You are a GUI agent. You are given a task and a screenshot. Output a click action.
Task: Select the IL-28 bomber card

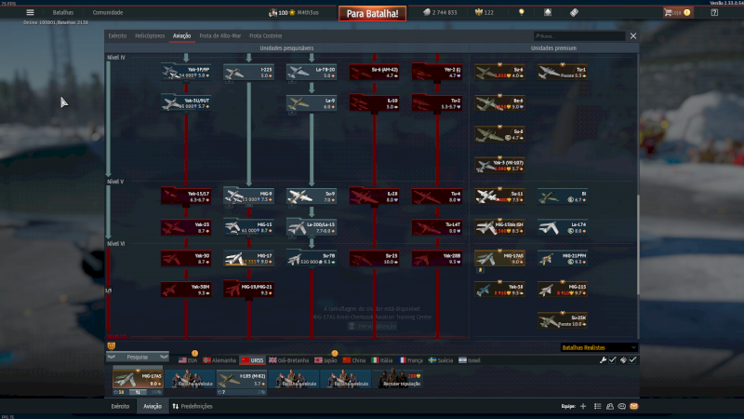(x=374, y=196)
